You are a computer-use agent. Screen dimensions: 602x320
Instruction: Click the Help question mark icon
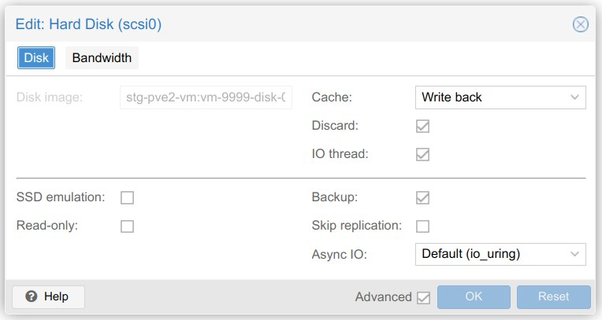tap(32, 296)
